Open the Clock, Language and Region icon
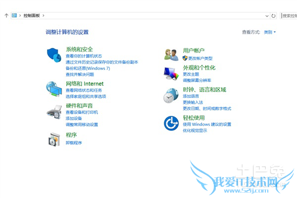The image size is (297, 198). pyautogui.click(x=171, y=96)
